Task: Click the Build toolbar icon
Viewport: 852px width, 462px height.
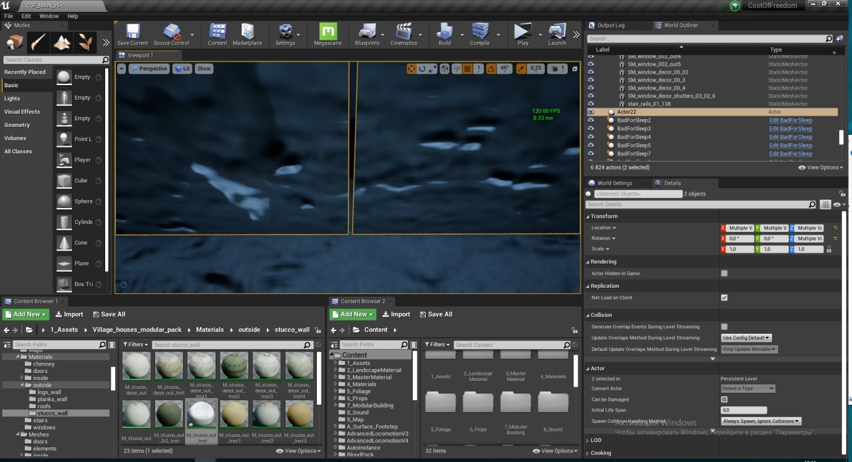Action: pyautogui.click(x=445, y=34)
